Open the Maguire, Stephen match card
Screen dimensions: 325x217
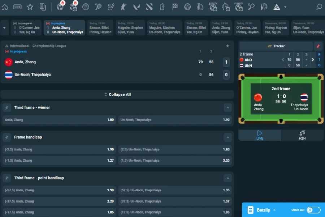coord(130,27)
